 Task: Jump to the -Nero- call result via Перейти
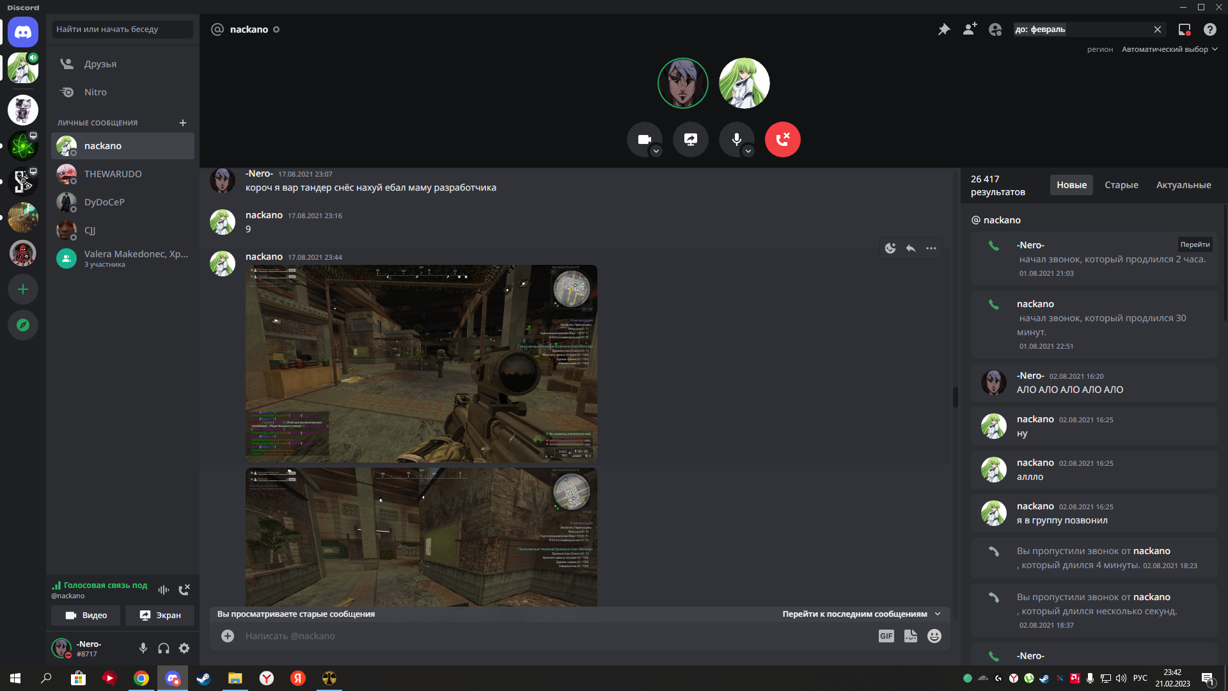click(x=1195, y=244)
